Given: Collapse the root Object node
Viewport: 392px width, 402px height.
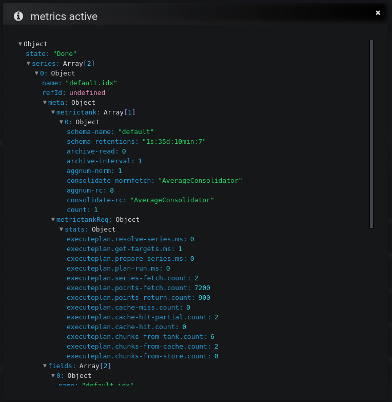Looking at the screenshot, I should 21,44.
